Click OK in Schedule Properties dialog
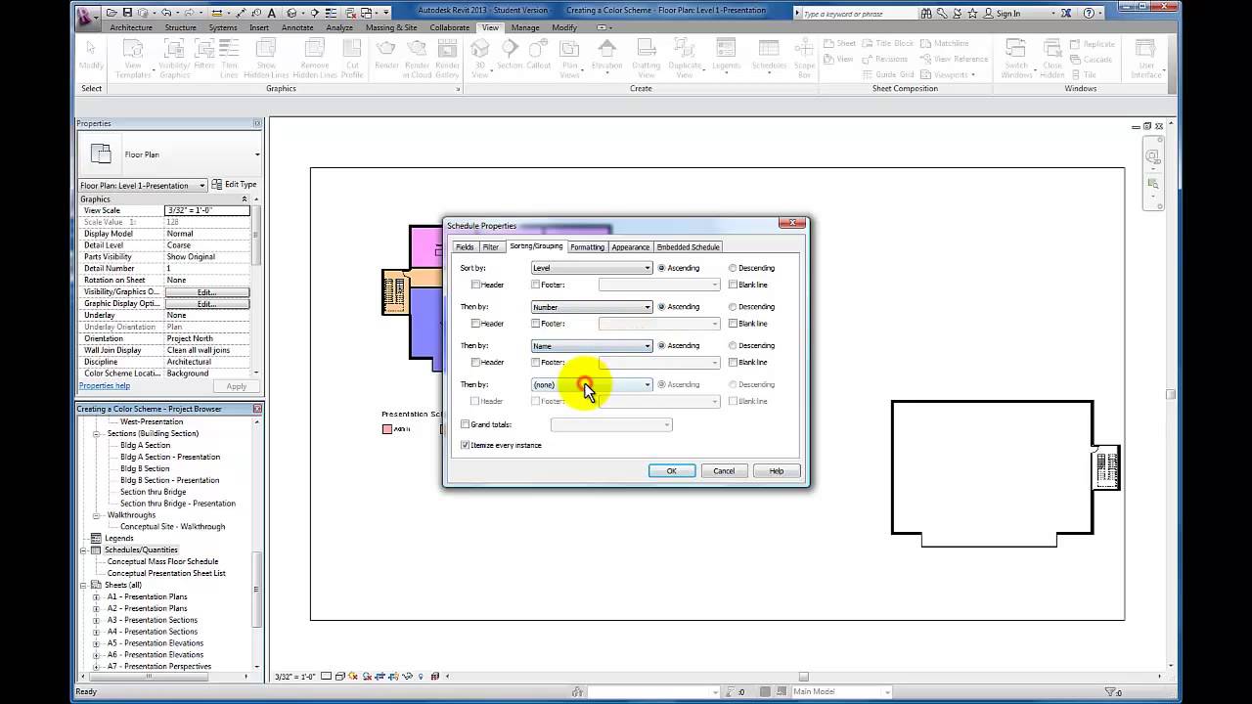 pos(672,471)
